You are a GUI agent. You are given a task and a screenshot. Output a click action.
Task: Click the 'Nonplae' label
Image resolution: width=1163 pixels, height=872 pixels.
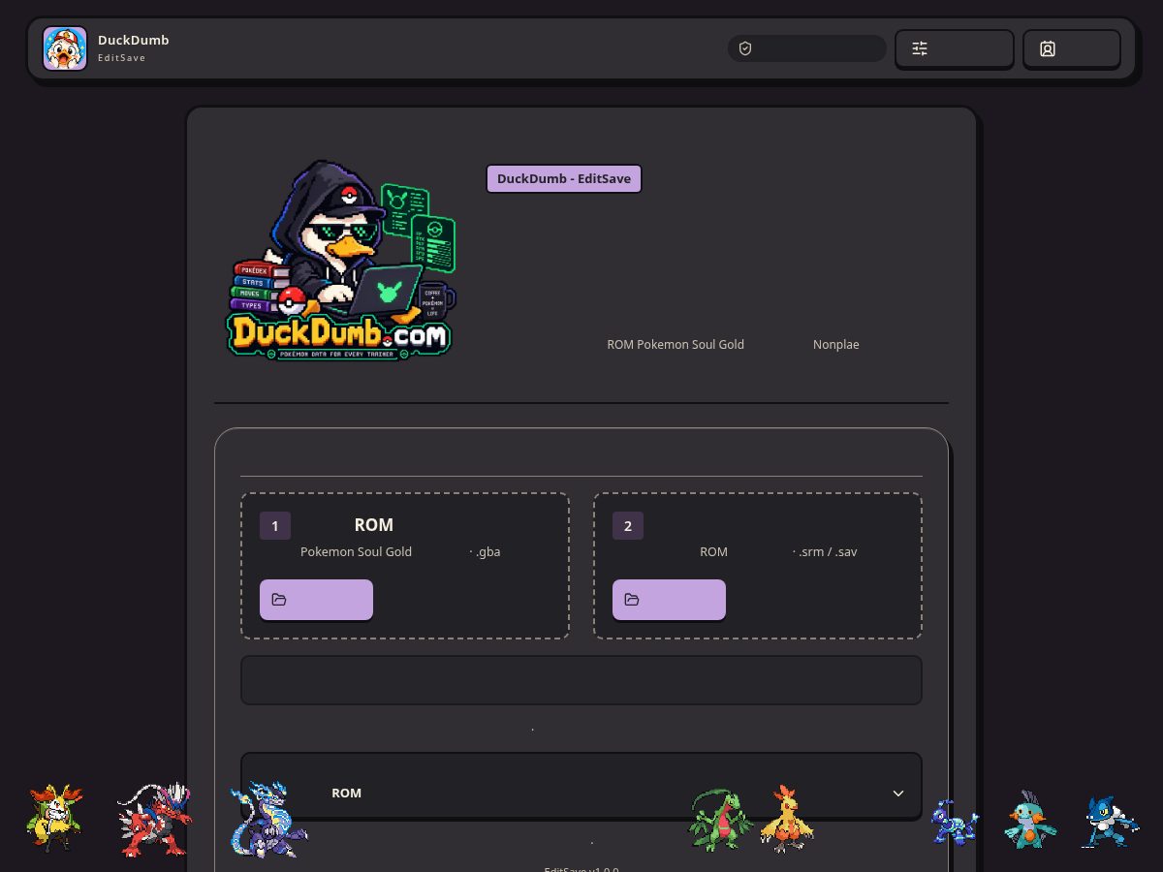pos(836,344)
